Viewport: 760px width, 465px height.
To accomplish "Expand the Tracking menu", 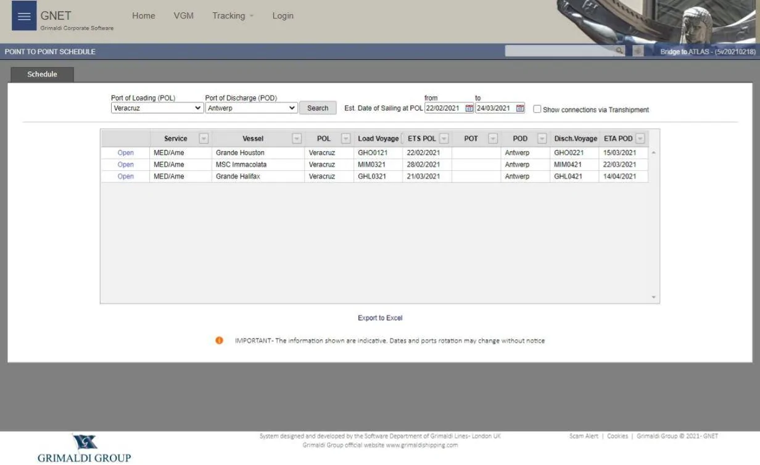I will [233, 16].
